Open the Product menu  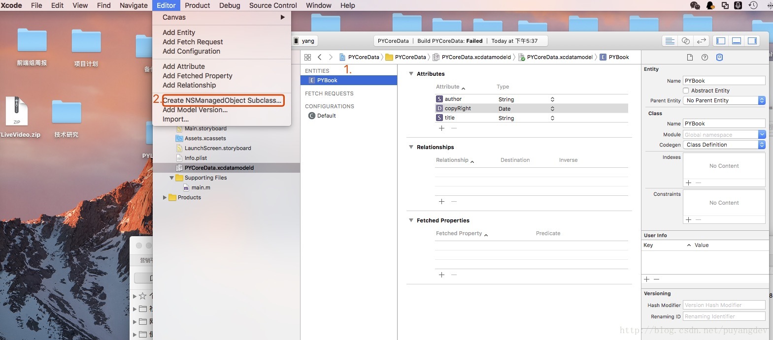click(x=198, y=5)
